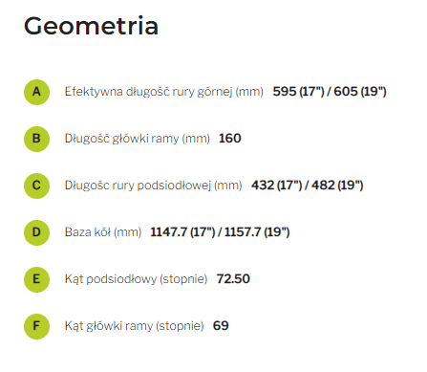427x372 pixels.
Task: Click the 'Długość rury podsiodłowej (mm)' label
Action: click(153, 186)
